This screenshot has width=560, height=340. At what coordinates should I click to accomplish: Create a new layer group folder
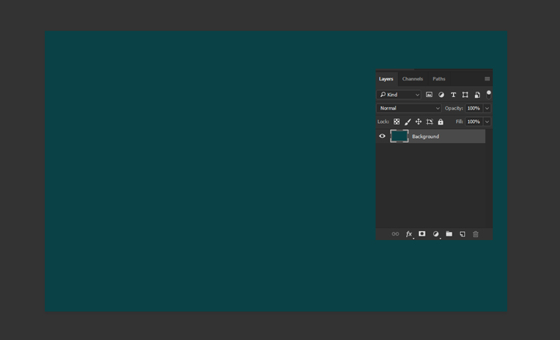(449, 234)
